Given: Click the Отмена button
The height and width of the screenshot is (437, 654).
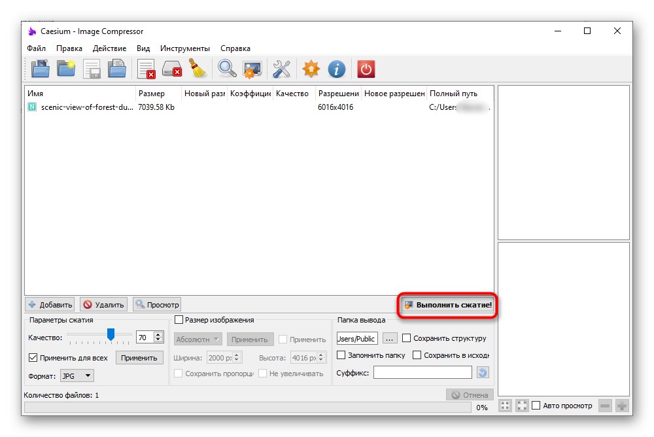Looking at the screenshot, I should (x=470, y=395).
